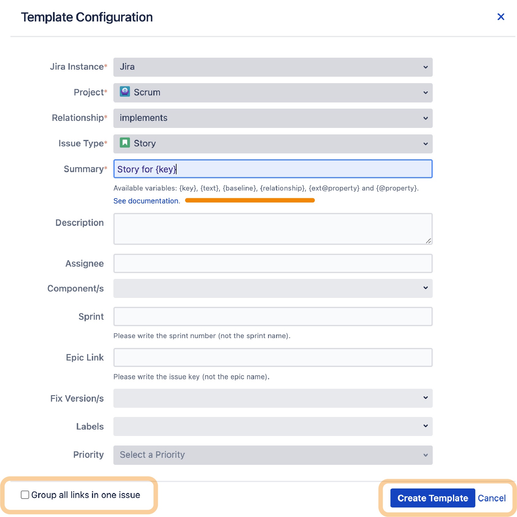
Task: Click into the Description text area
Action: pos(273,229)
